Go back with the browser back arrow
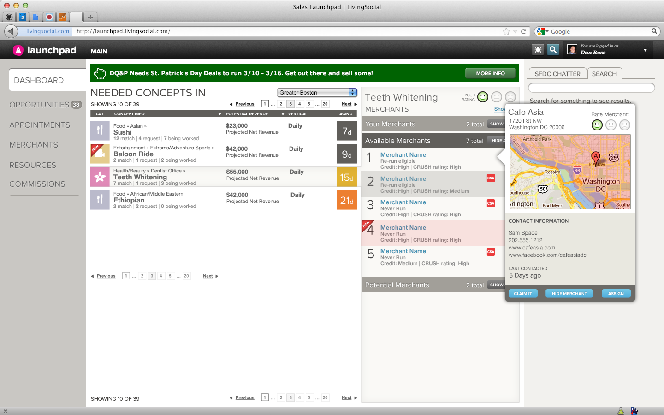Screen dimensions: 664x415 click(11, 31)
